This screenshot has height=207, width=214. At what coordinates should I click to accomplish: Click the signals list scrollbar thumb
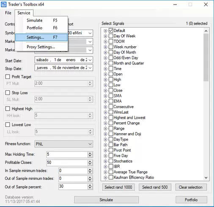(206, 58)
